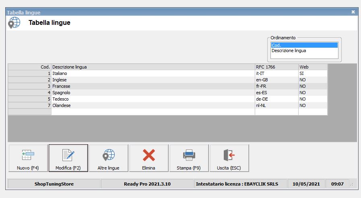
Task: Click the NO Web value for Olandese
Action: click(x=313, y=105)
